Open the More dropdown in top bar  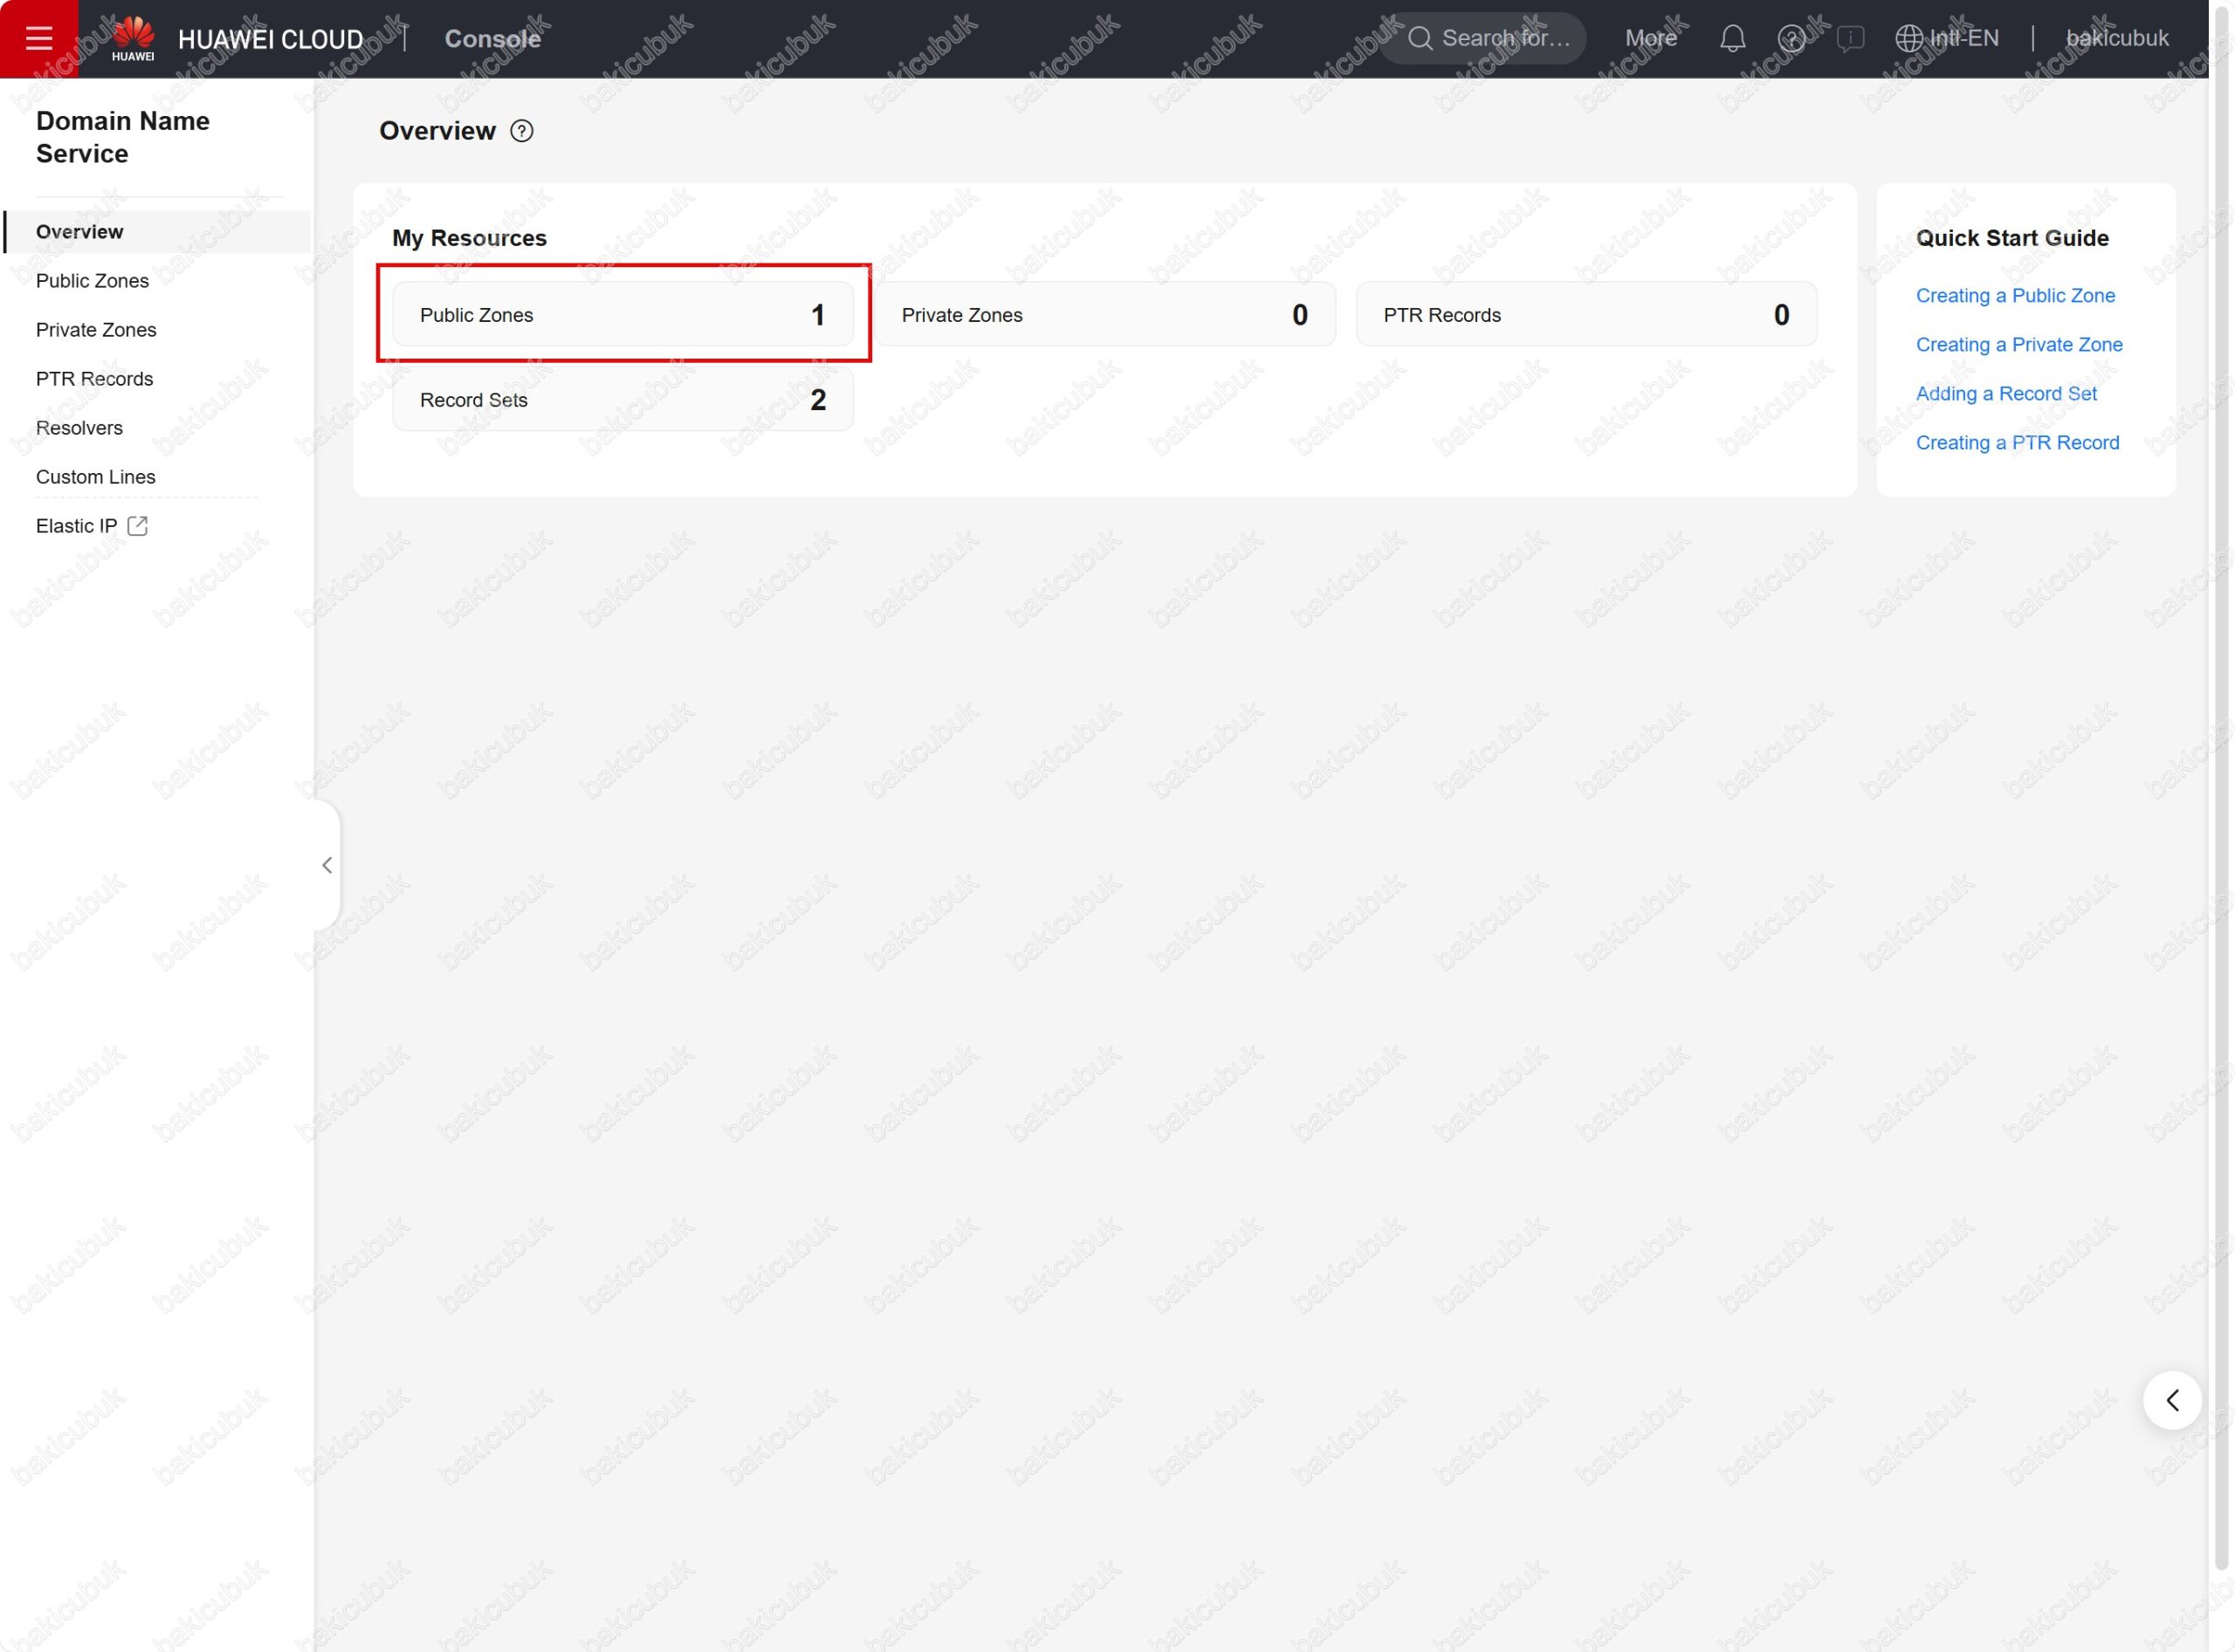(1650, 38)
